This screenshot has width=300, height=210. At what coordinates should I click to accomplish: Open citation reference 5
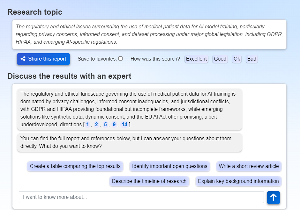click(105, 124)
